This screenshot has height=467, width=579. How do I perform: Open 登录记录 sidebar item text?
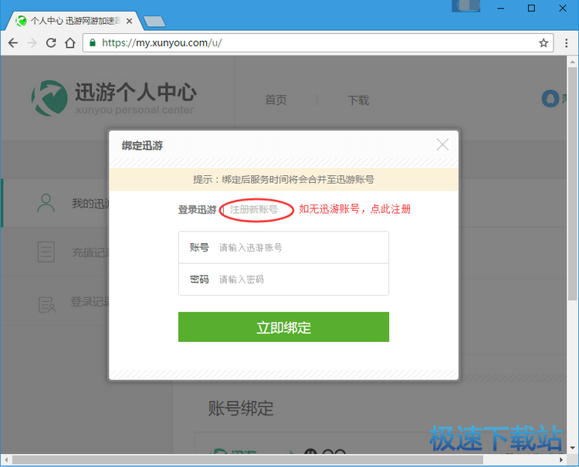point(90,302)
